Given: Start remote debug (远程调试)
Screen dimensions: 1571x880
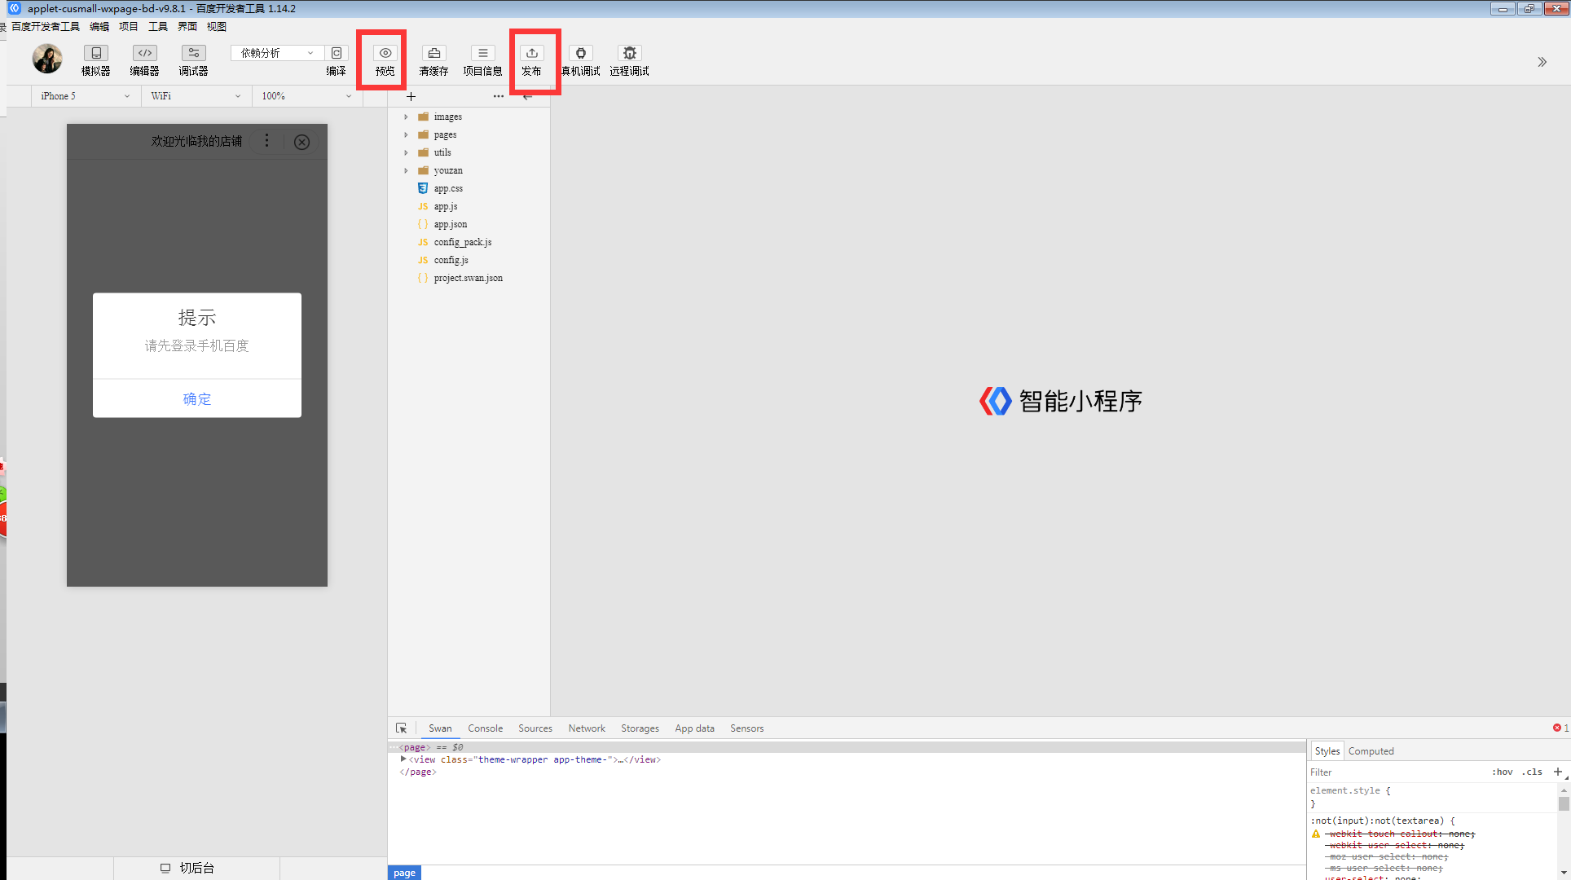Looking at the screenshot, I should [629, 54].
